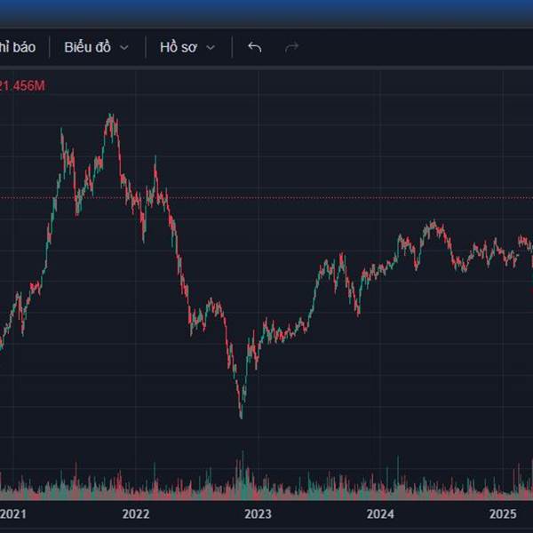
Task: Choose the 2025 time axis label
Action: (503, 513)
